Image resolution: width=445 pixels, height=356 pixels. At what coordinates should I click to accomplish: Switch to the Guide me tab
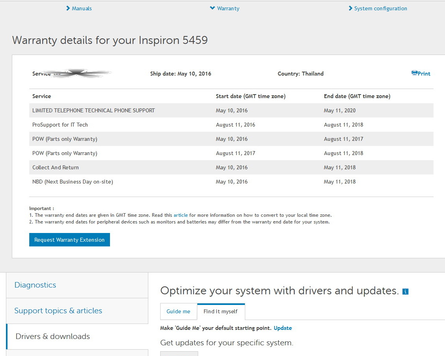point(178,311)
